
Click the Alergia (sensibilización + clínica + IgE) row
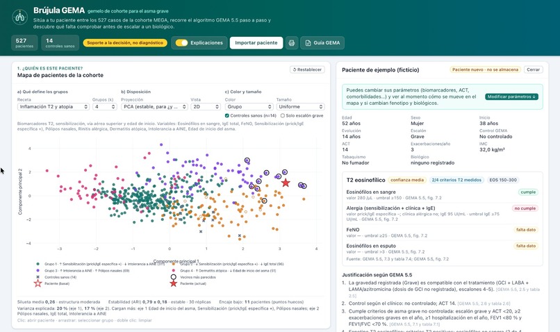[x=442, y=213]
